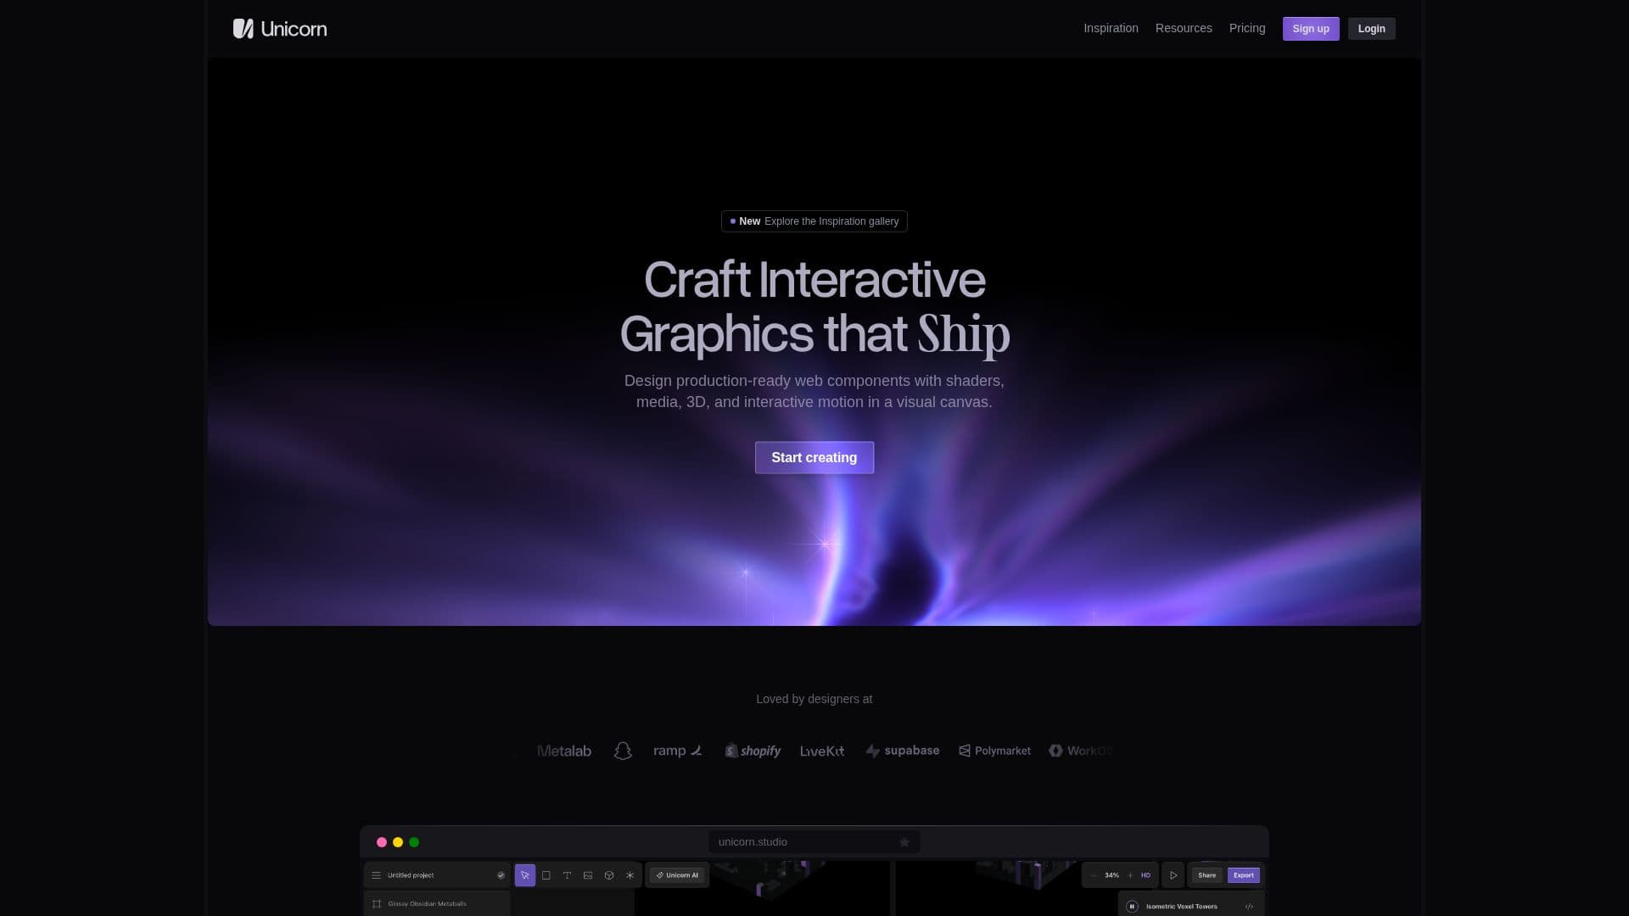Click the supabase logo
The image size is (1629, 916).
902,751
